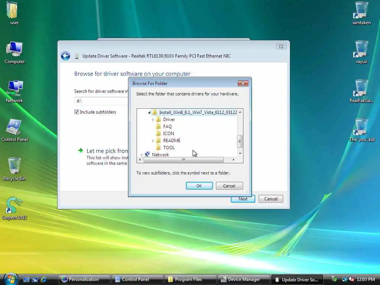Click the horizontal scroll right arrow
Image resolution: width=380 pixels, height=285 pixels.
[233, 160]
